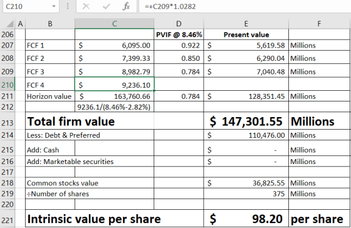Image resolution: width=351 pixels, height=228 pixels.
Task: Select row 217 header
Action: point(8,172)
